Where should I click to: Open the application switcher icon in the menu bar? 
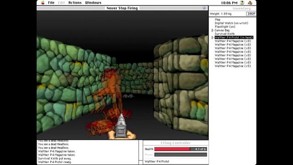250,3
